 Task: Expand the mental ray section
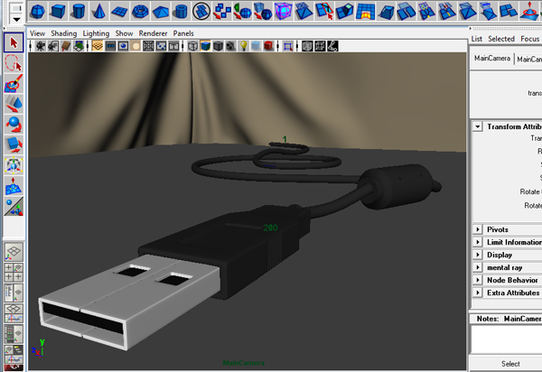[478, 267]
